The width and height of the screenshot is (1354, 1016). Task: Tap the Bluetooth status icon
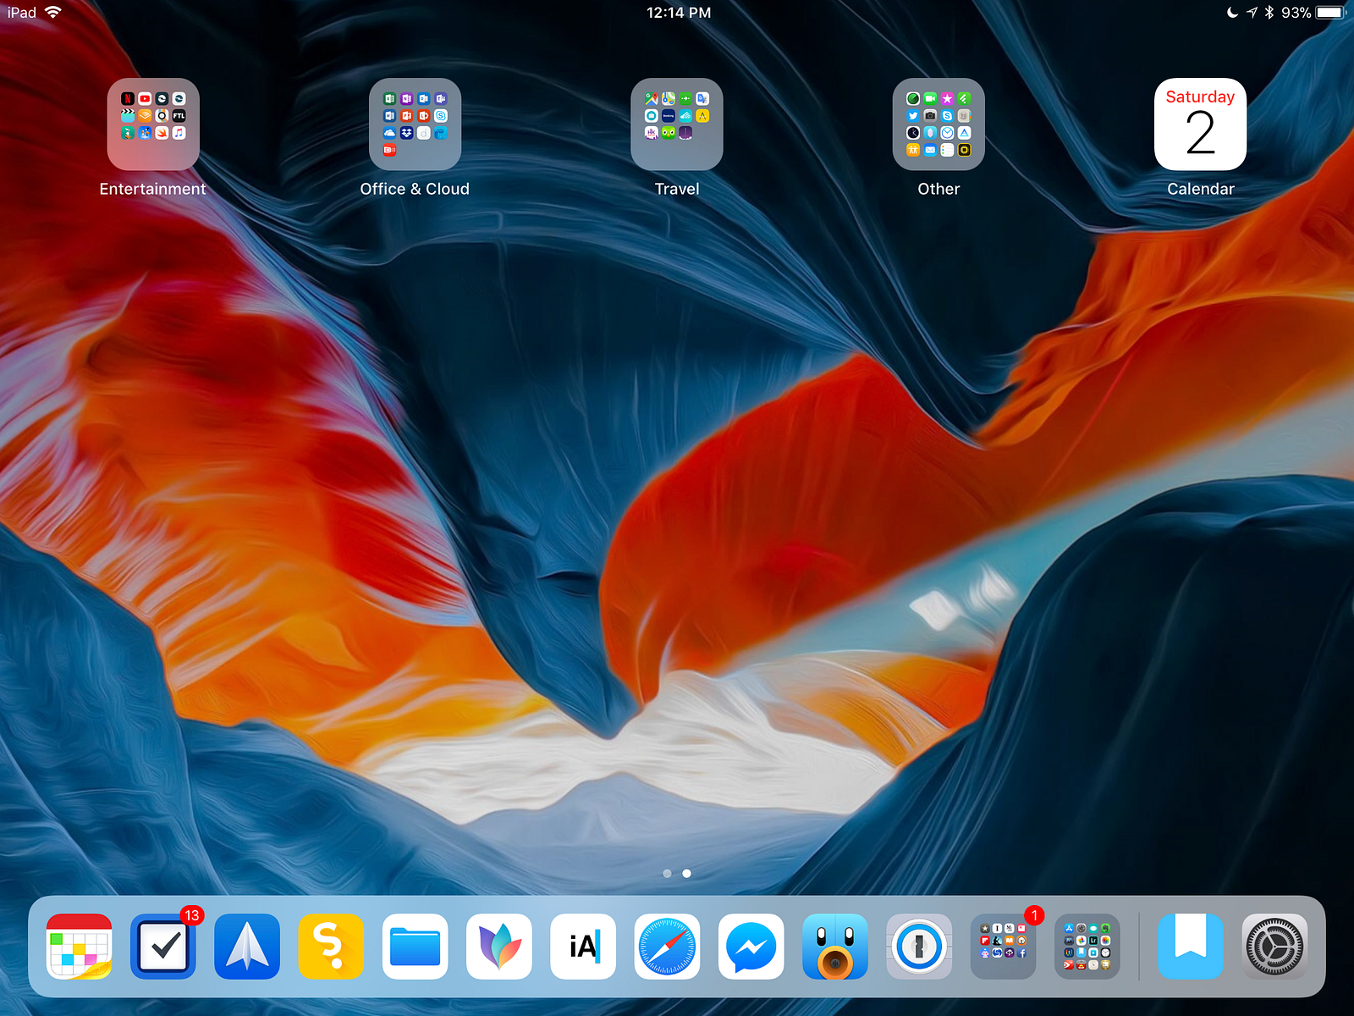click(1269, 12)
